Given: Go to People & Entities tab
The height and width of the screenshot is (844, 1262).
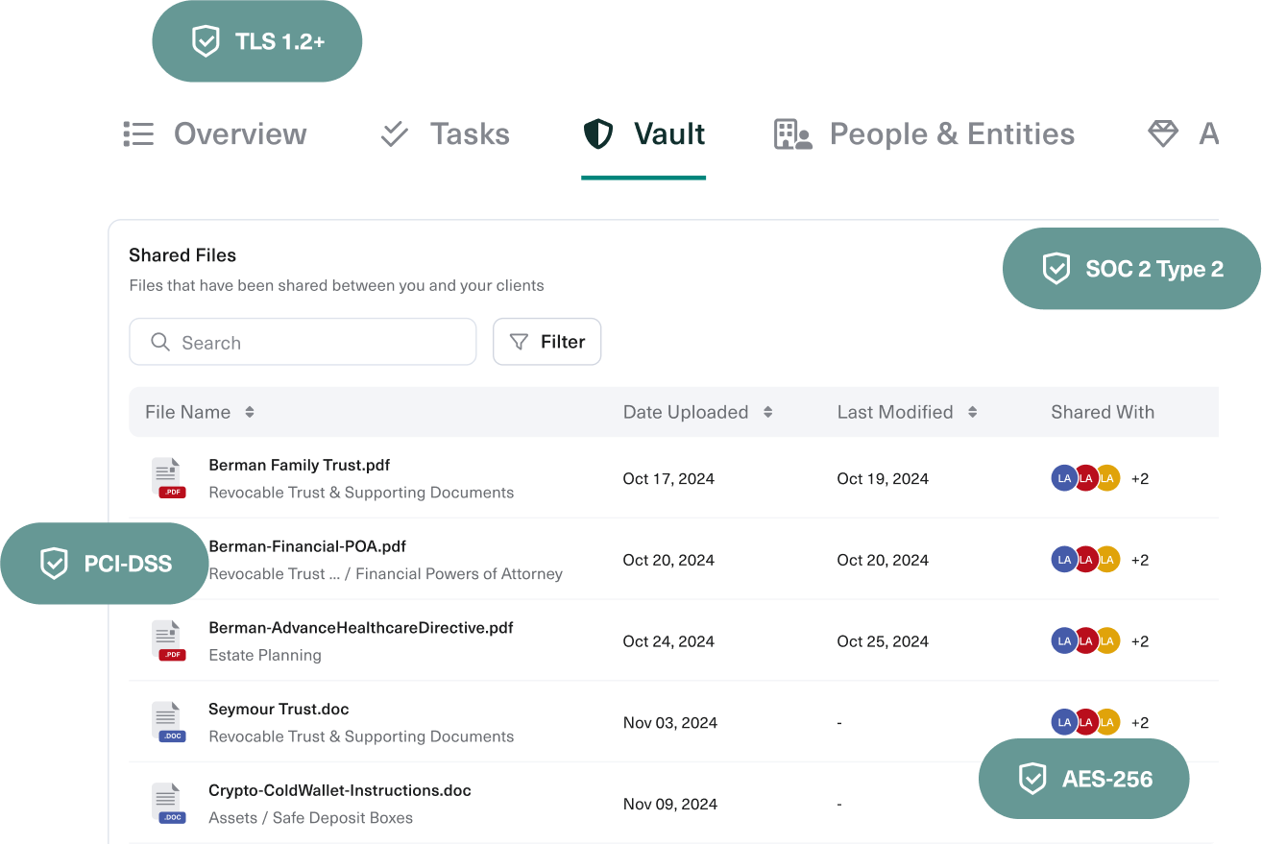Looking at the screenshot, I should point(924,134).
